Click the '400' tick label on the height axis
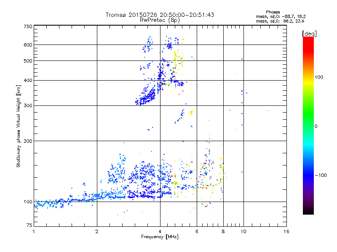This screenshot has height=252, width=337. (x=28, y=80)
